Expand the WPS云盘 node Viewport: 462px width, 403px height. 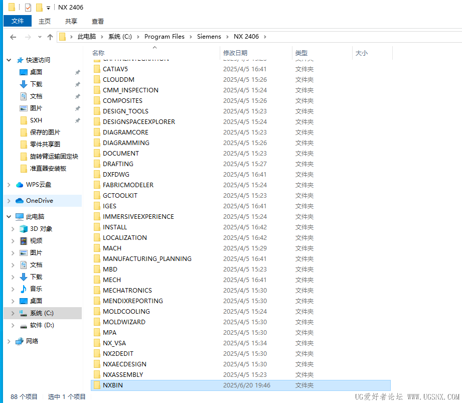(x=9, y=185)
